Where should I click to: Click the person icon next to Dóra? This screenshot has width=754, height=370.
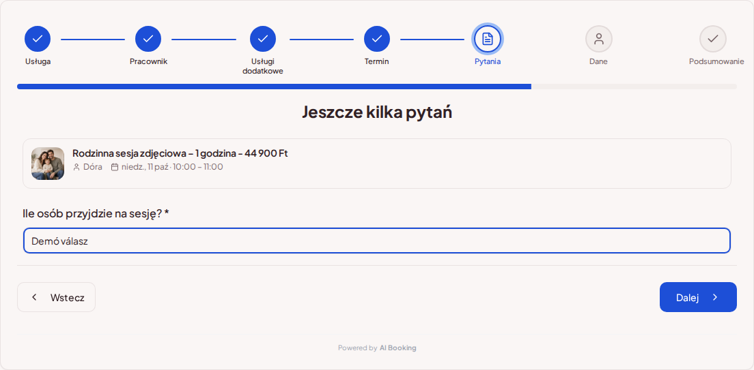tap(76, 167)
